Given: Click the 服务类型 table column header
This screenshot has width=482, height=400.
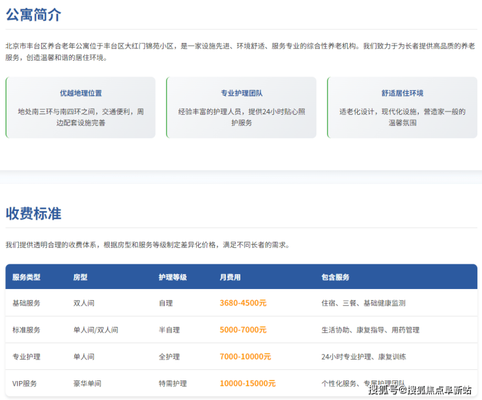Looking at the screenshot, I should click(x=26, y=277).
